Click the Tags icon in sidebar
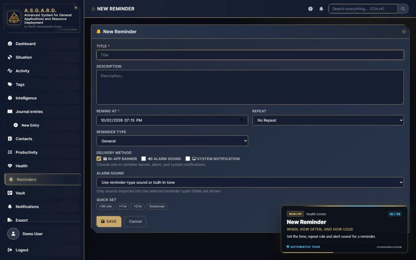The image size is (416, 260). (x=10, y=84)
